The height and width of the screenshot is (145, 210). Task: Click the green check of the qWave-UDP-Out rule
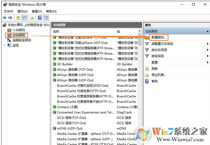[54, 43]
